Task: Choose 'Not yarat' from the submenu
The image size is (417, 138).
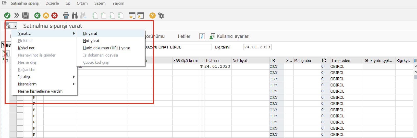Action: coord(91,41)
